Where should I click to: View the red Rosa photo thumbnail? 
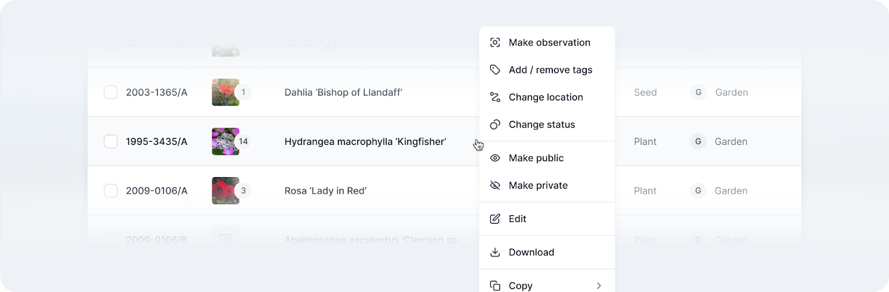click(x=224, y=191)
